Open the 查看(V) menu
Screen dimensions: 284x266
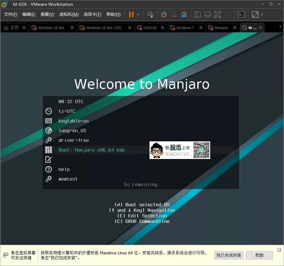pos(47,14)
